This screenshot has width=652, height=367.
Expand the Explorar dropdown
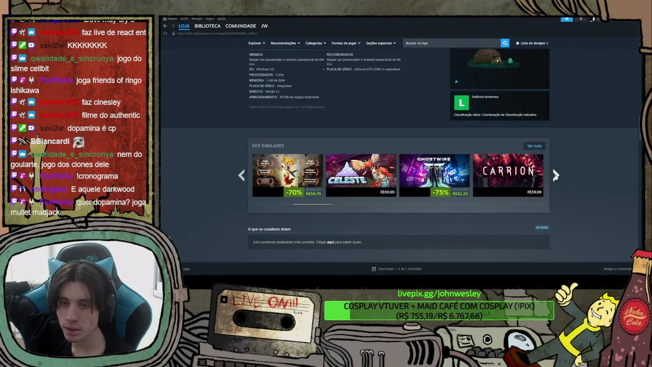[256, 43]
